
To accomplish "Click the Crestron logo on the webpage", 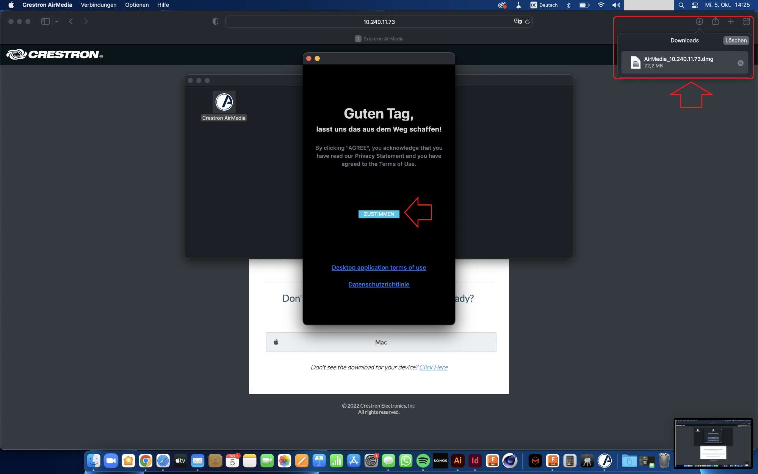I will tap(55, 55).
